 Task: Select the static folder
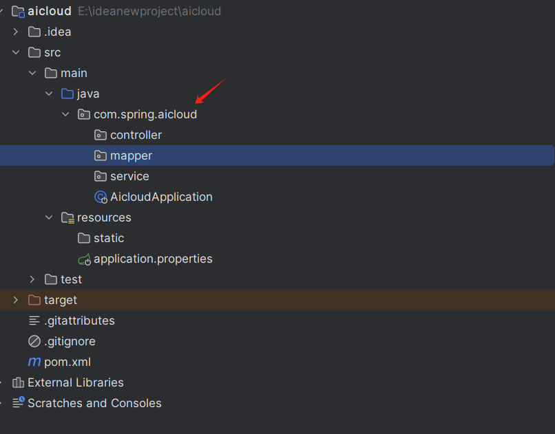(109, 238)
